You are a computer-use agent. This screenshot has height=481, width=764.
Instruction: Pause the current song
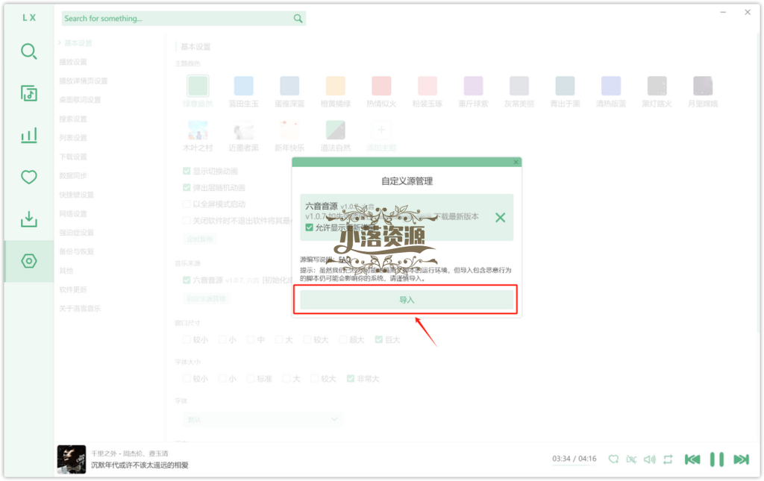[717, 459]
